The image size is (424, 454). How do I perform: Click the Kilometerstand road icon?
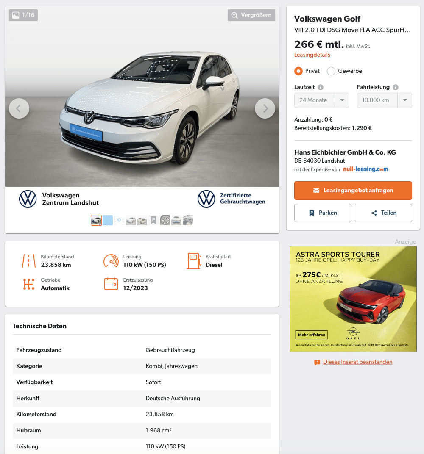coord(29,261)
